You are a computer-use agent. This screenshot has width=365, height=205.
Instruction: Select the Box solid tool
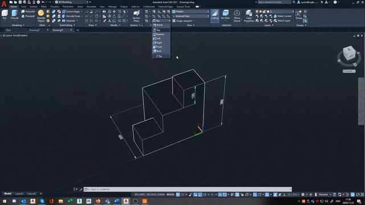pos(5,15)
